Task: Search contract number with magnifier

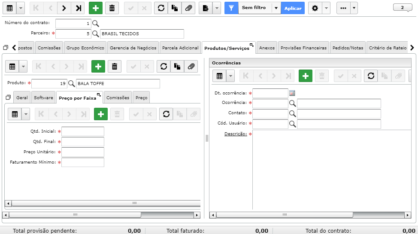Action: coord(96,24)
